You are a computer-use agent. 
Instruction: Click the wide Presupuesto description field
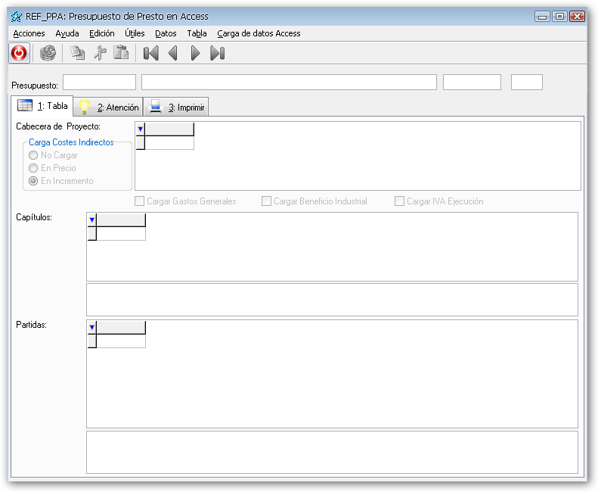coord(289,83)
